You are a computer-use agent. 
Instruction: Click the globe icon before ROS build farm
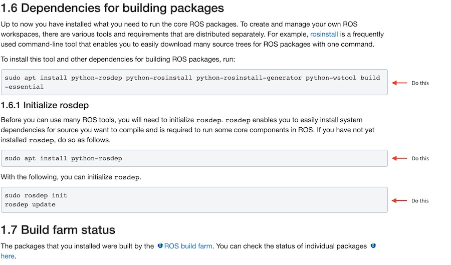point(160,246)
